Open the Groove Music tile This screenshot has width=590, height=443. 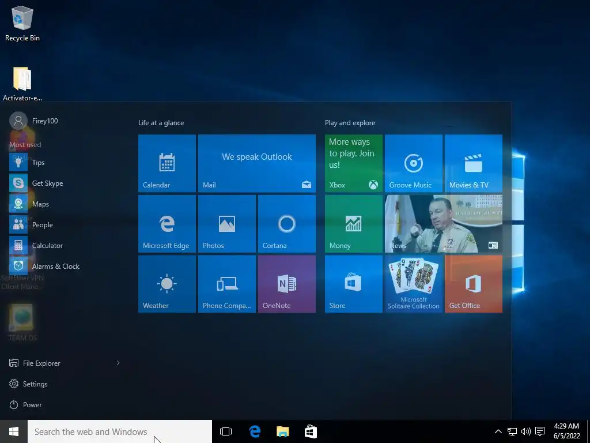pyautogui.click(x=414, y=163)
